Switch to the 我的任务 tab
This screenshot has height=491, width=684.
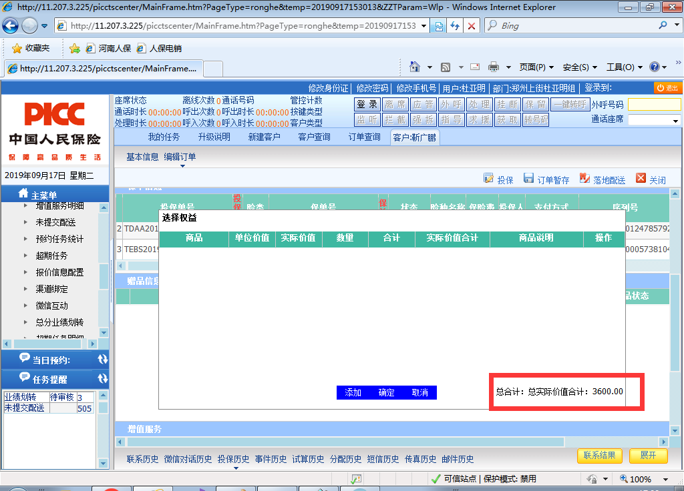[x=164, y=137]
